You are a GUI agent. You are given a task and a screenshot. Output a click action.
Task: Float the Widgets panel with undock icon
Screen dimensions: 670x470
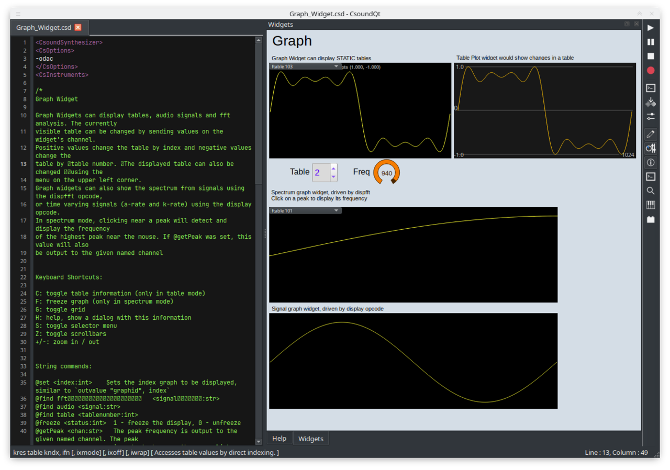627,24
